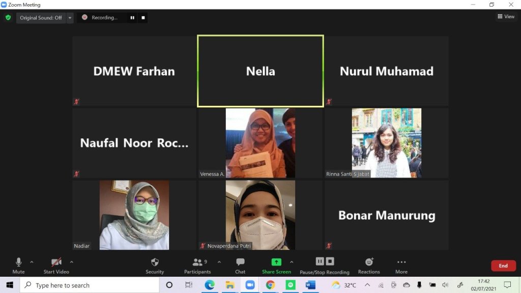The height and width of the screenshot is (293, 521).
Task: Open the Chat panel
Action: (x=240, y=262)
